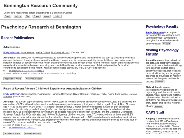Click the Visiting Psychology Faculty heading

point(162,52)
